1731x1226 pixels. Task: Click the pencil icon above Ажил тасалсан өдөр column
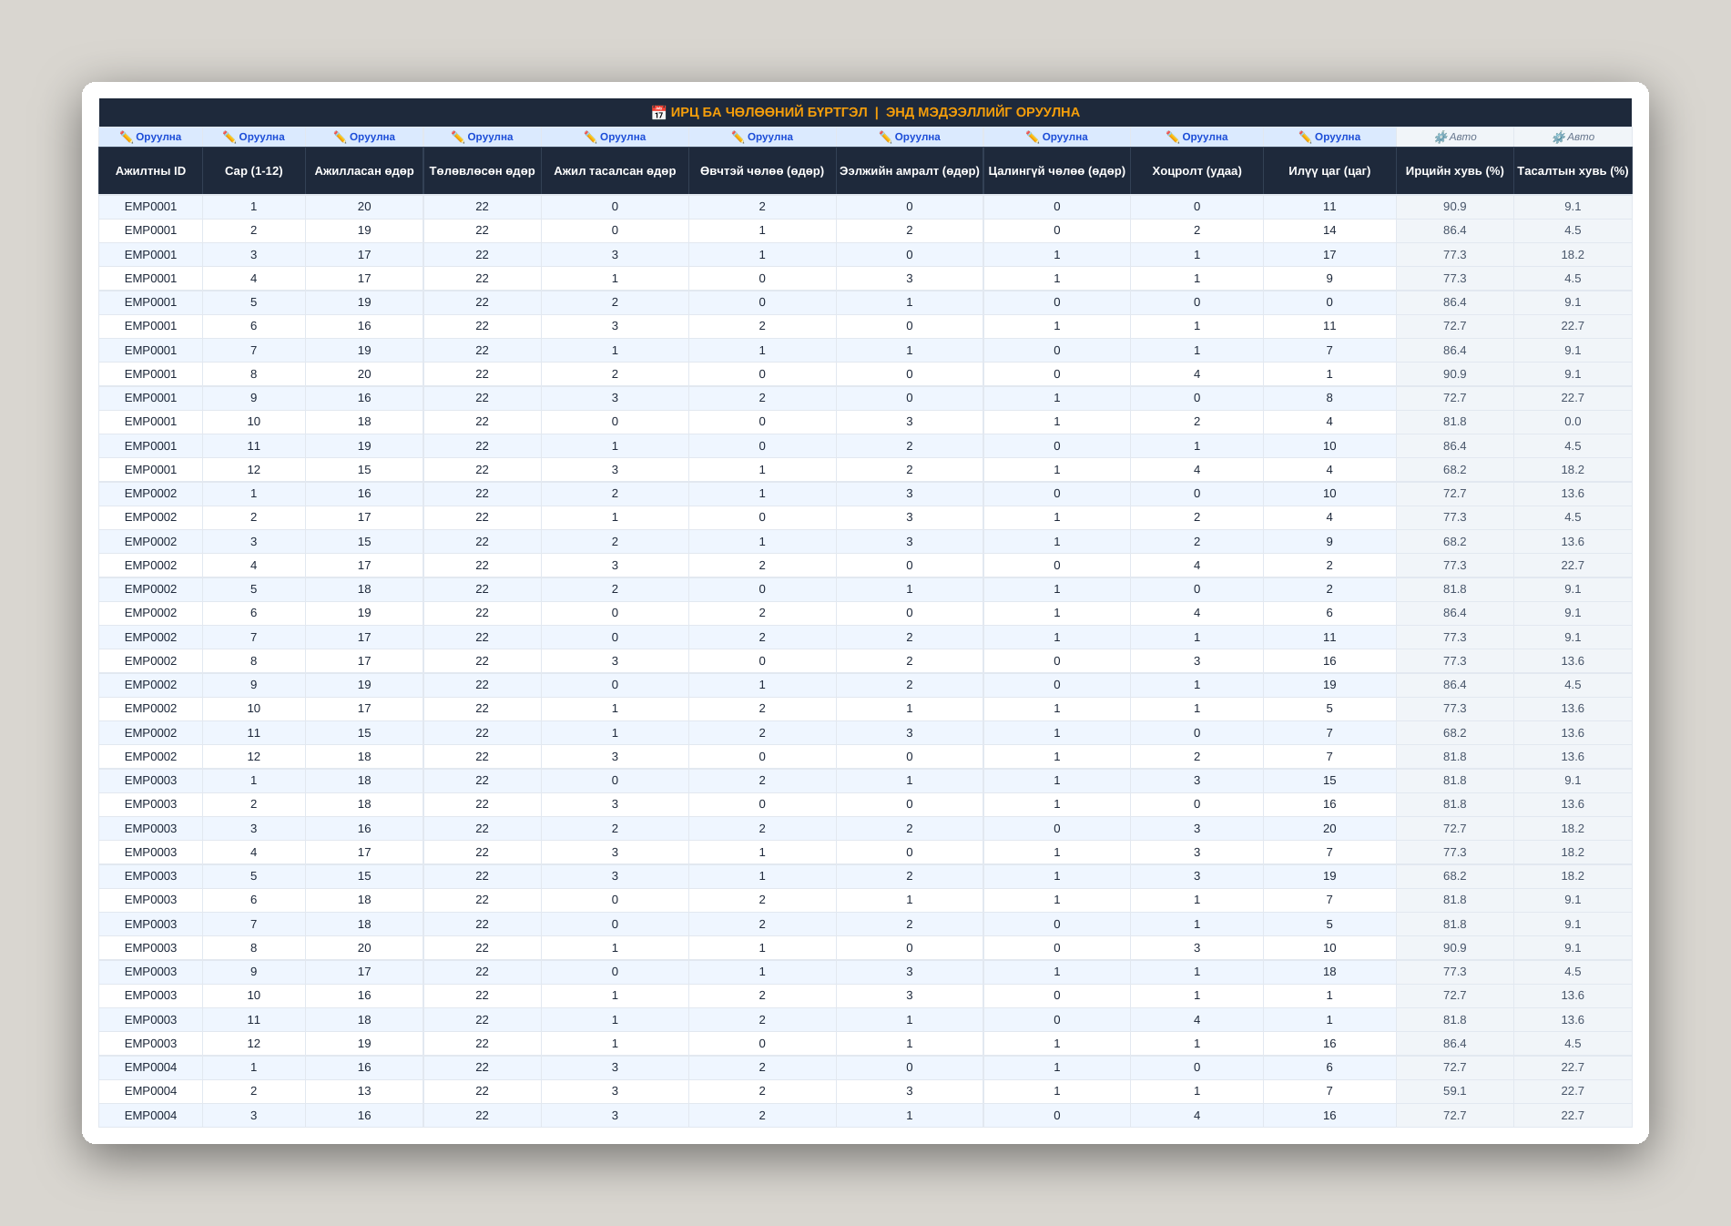coord(590,137)
